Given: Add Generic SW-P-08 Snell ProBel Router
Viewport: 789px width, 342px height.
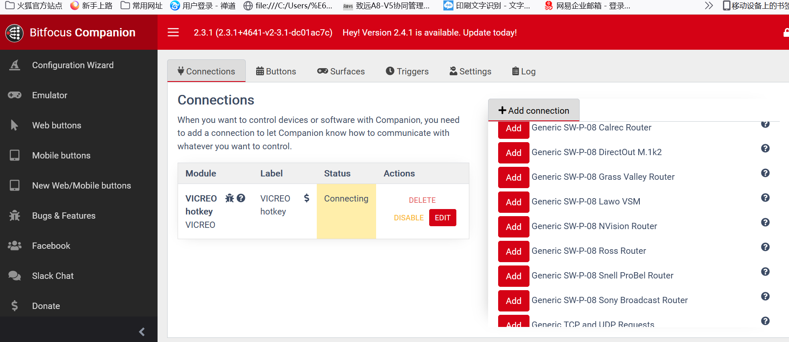Looking at the screenshot, I should click(514, 276).
